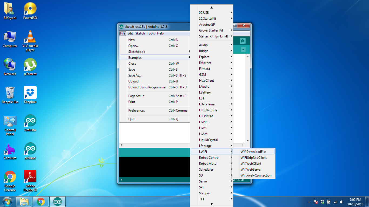Open the Network desktop icon
This screenshot has height=207, width=369.
click(x=10, y=67)
